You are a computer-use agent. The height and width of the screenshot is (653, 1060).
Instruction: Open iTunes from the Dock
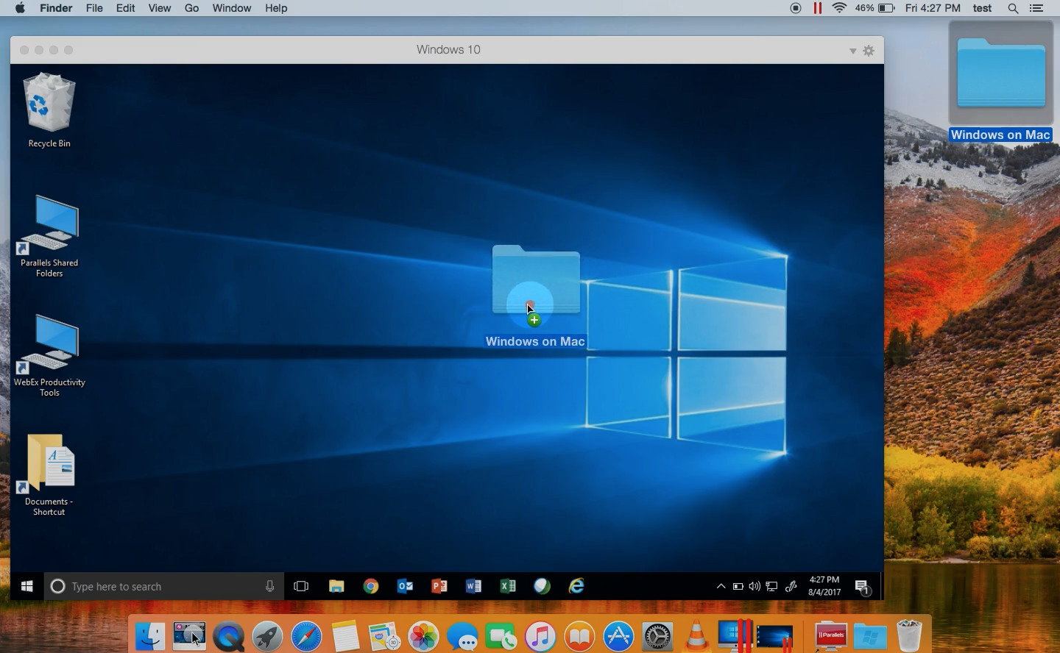pyautogui.click(x=540, y=636)
